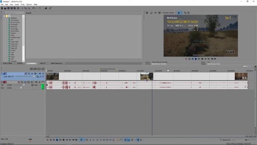This screenshot has height=145, width=257.
Task: Toggle Auto Ripple in the bottom toolbar
Action: [132, 140]
